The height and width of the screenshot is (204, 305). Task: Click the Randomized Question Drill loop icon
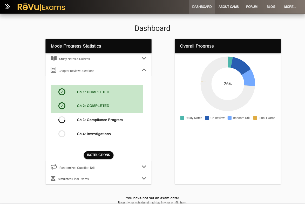point(54,167)
